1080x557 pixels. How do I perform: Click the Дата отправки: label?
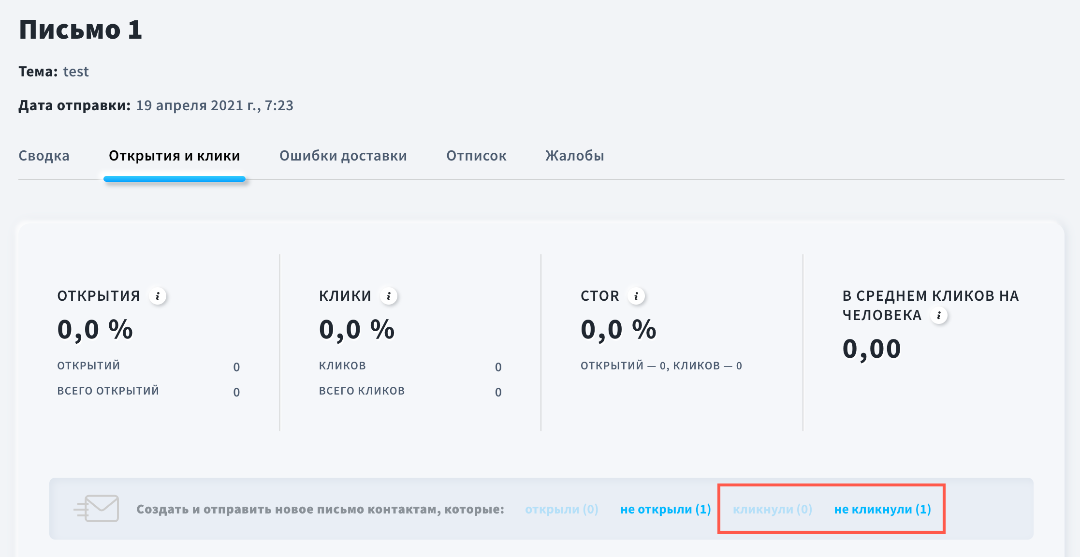pyautogui.click(x=74, y=105)
